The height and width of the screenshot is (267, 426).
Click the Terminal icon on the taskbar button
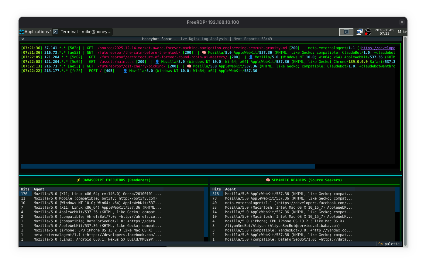pyautogui.click(x=55, y=32)
